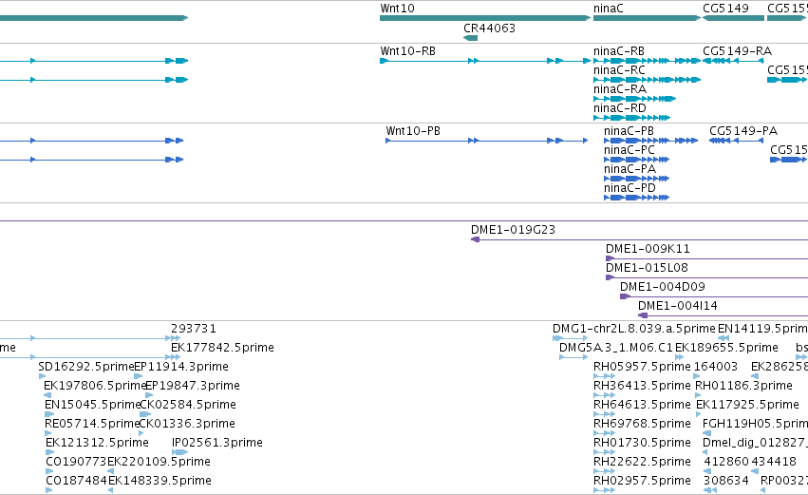Click the DME1-019G23 clone end arrow
The image size is (808, 495).
pos(475,239)
